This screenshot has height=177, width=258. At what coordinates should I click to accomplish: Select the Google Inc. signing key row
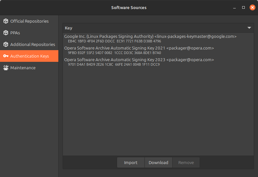[158, 39]
